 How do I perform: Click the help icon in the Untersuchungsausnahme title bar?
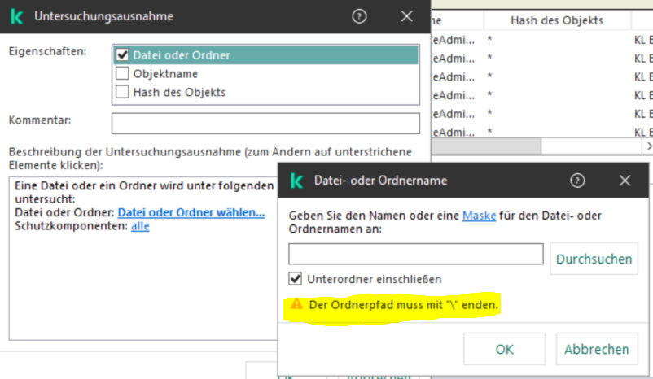(x=357, y=16)
